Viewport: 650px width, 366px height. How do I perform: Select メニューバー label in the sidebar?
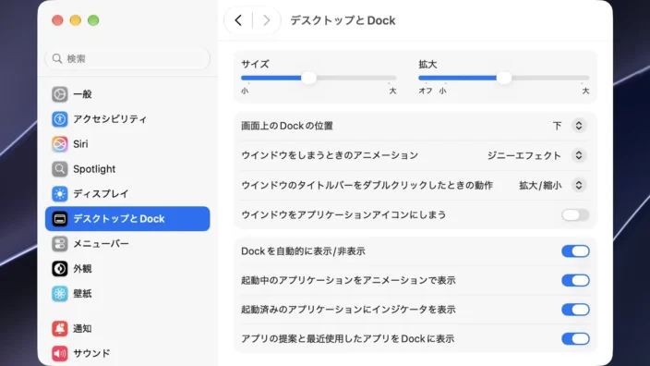[101, 244]
